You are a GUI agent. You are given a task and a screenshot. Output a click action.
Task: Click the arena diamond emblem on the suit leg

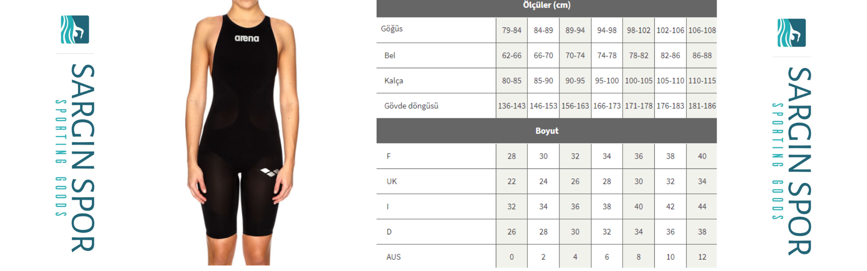(x=270, y=172)
